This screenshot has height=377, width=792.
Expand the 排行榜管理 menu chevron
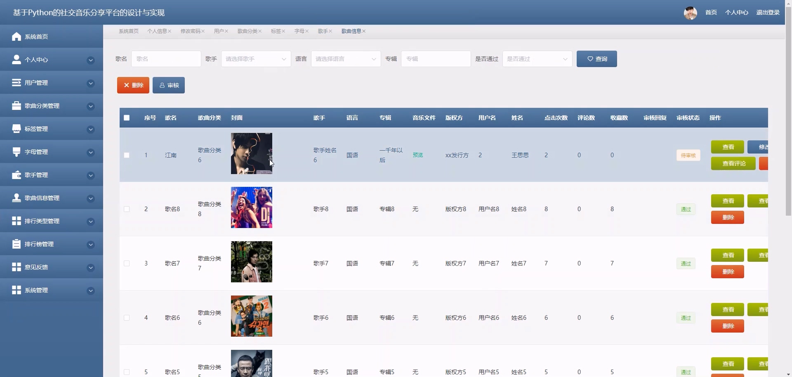[x=91, y=245]
